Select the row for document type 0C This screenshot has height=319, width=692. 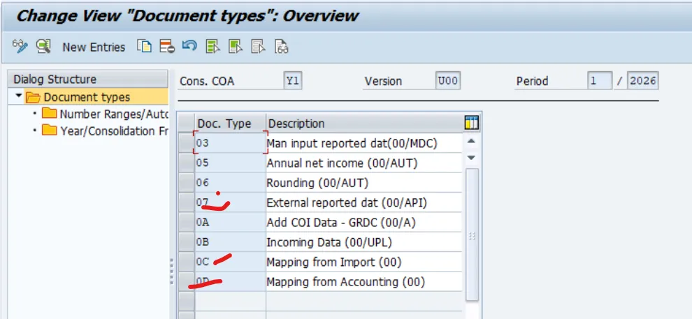pos(186,262)
